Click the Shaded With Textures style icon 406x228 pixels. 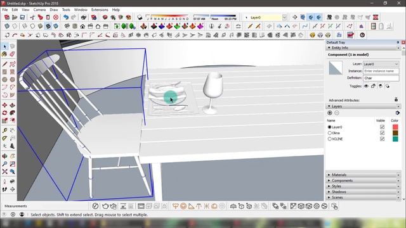pyautogui.click(x=48, y=26)
